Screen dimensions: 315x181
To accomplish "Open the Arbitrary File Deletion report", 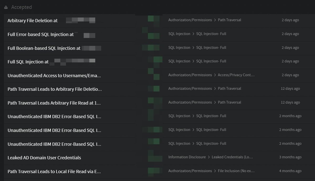I will [33, 21].
